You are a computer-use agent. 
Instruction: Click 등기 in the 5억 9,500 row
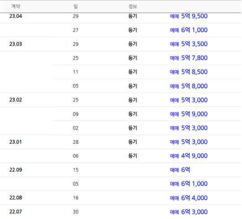132,16
